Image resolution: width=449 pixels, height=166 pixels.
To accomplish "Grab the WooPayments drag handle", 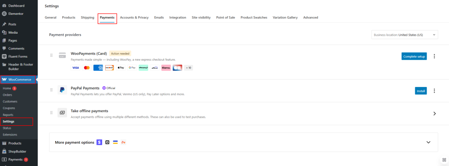I will 52,55.
